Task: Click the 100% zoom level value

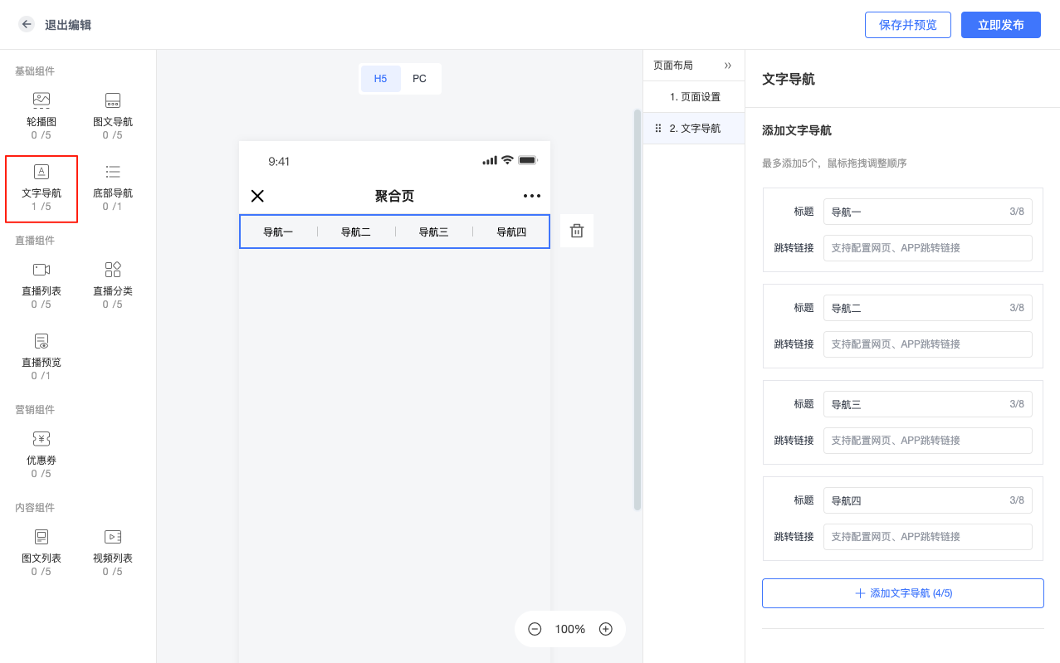Action: [x=570, y=629]
